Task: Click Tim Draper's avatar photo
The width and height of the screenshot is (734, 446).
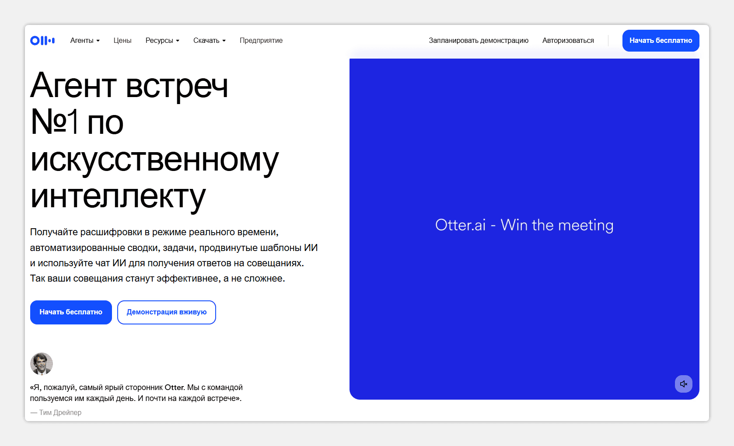Action: point(42,364)
